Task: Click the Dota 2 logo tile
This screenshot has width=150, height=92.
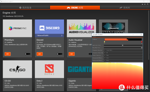Action: (49, 69)
